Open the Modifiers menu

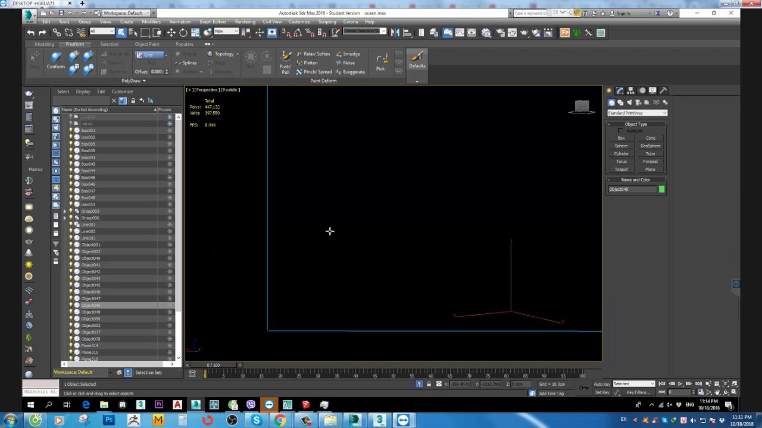pos(151,22)
